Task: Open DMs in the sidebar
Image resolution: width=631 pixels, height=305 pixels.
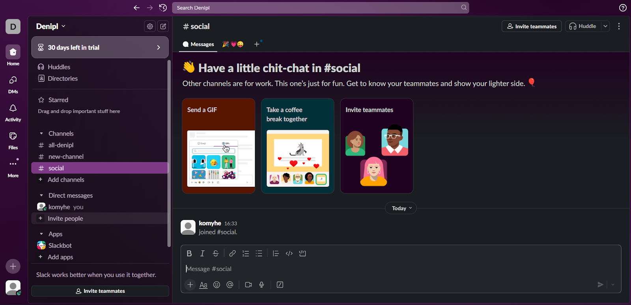Action: point(13,84)
